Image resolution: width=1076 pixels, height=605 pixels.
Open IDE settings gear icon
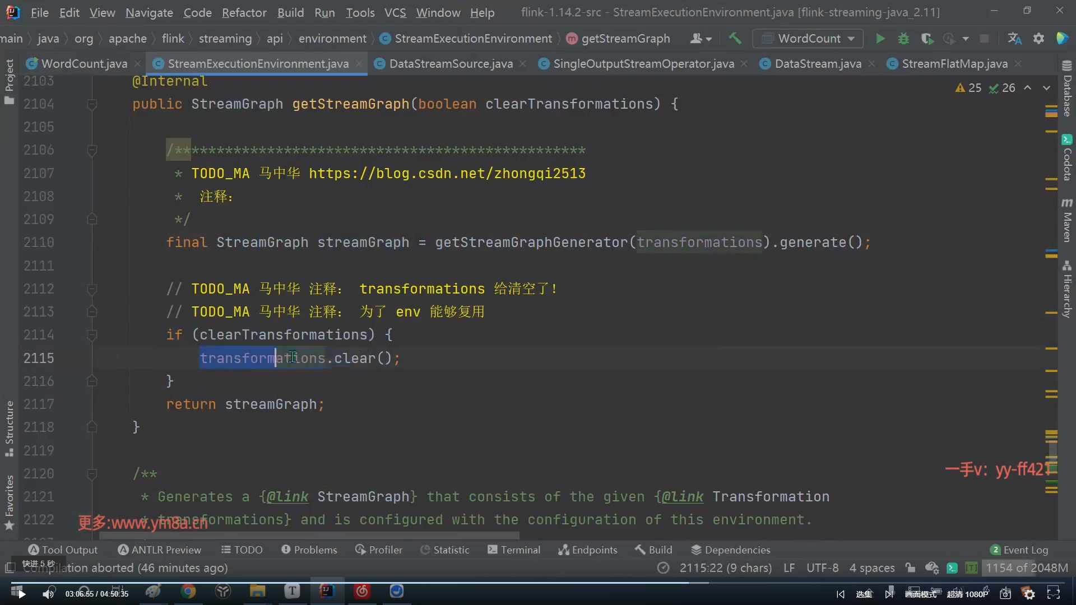(1038, 39)
